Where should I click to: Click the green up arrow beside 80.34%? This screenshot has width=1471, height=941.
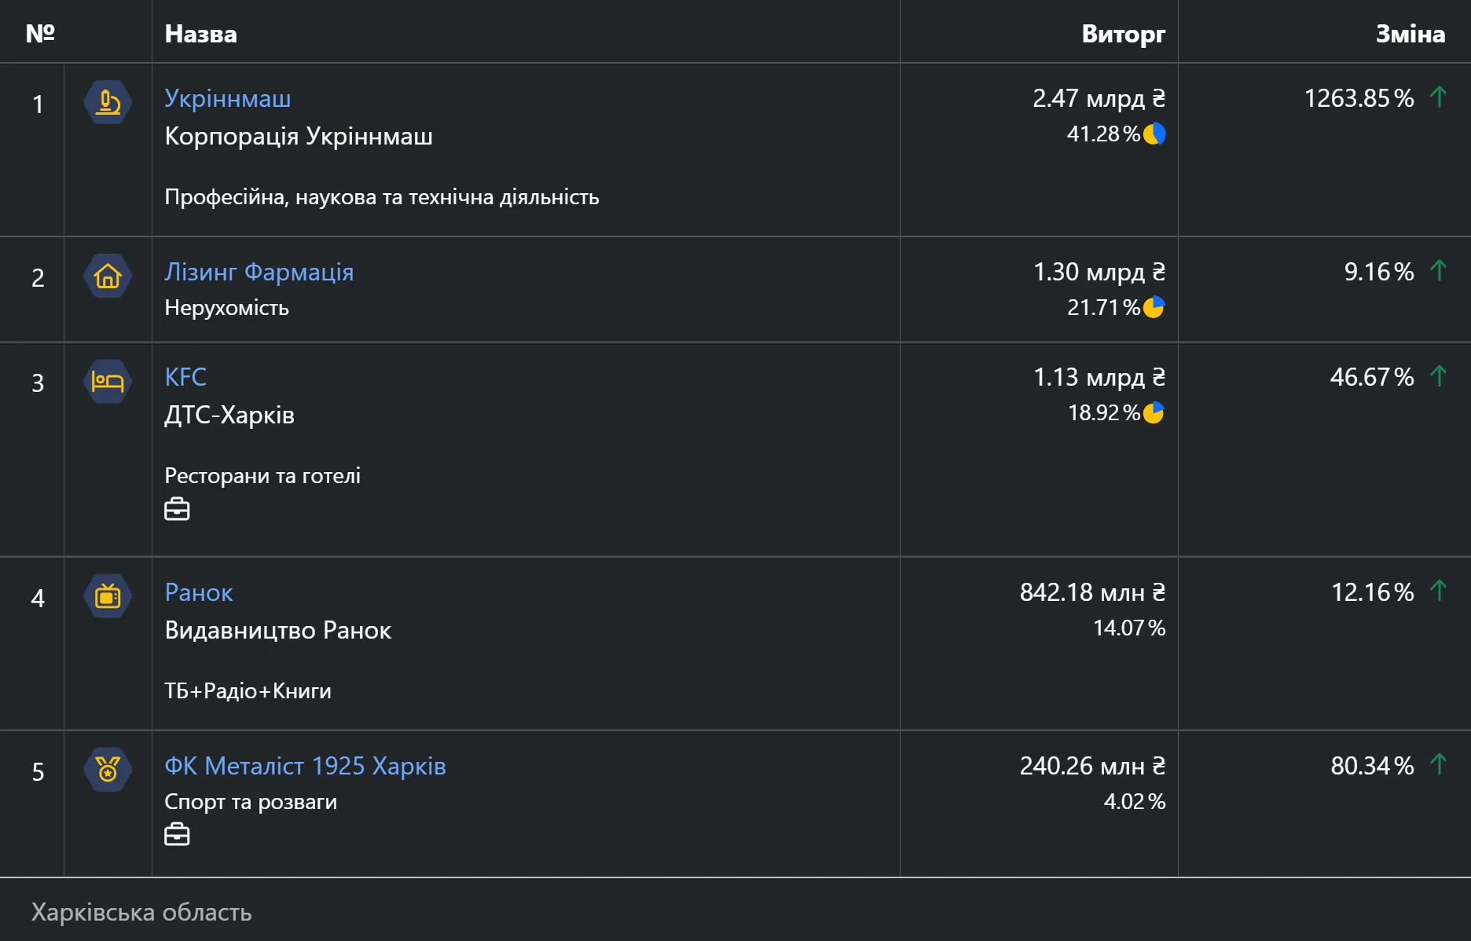(x=1438, y=764)
